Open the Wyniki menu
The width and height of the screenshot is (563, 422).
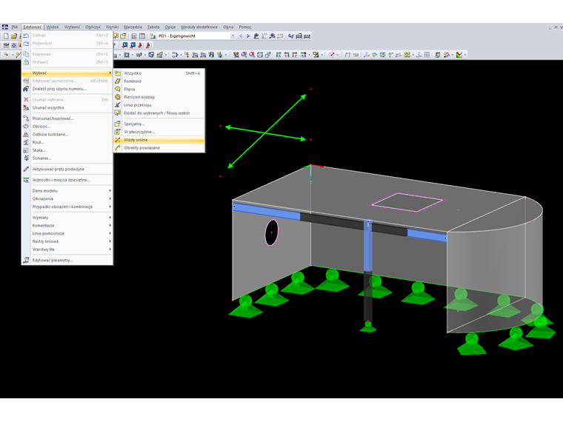[x=112, y=27]
